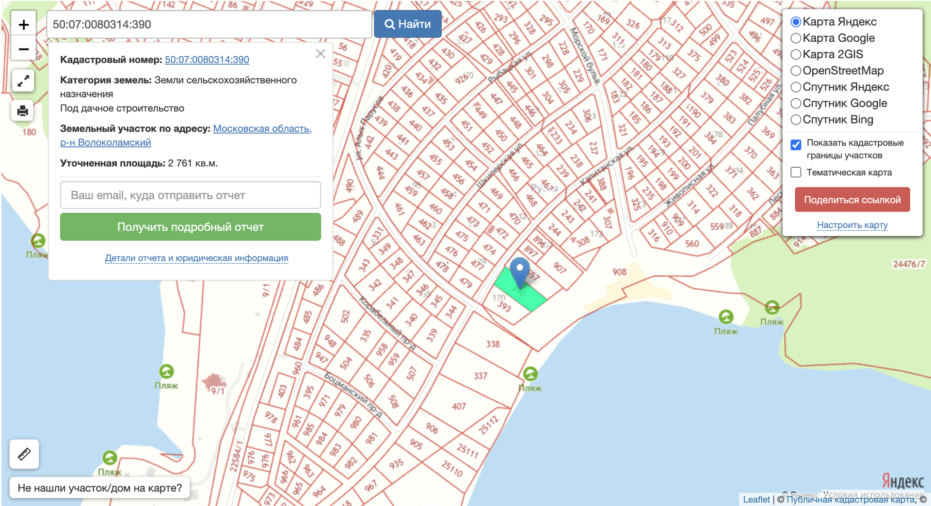
Task: Select Спутник Google satellite layer
Action: tap(796, 103)
